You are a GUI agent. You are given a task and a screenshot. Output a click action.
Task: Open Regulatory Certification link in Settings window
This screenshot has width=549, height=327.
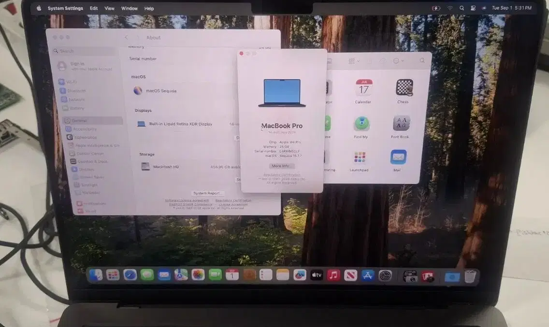pyautogui.click(x=233, y=200)
